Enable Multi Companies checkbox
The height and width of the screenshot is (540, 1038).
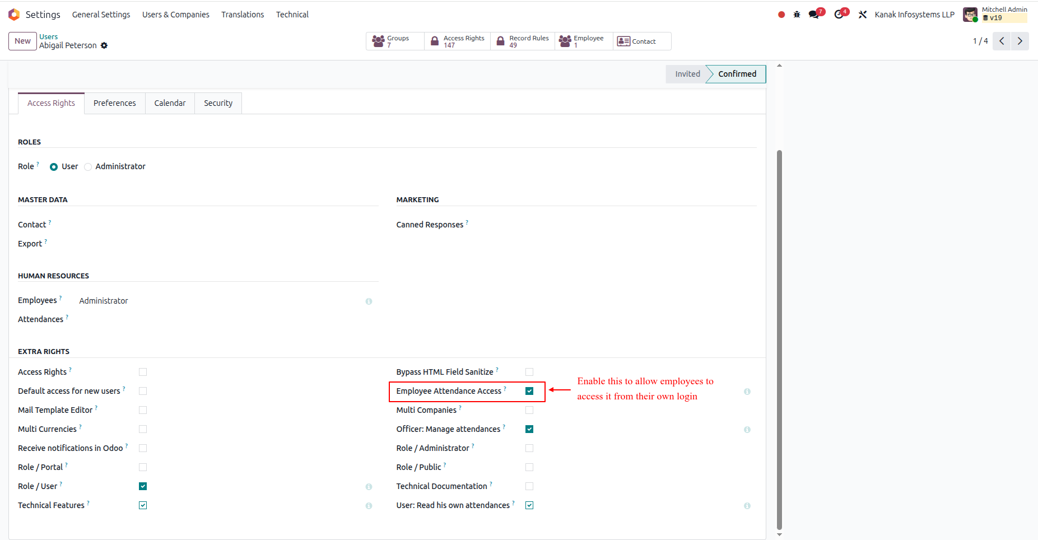[x=529, y=410]
